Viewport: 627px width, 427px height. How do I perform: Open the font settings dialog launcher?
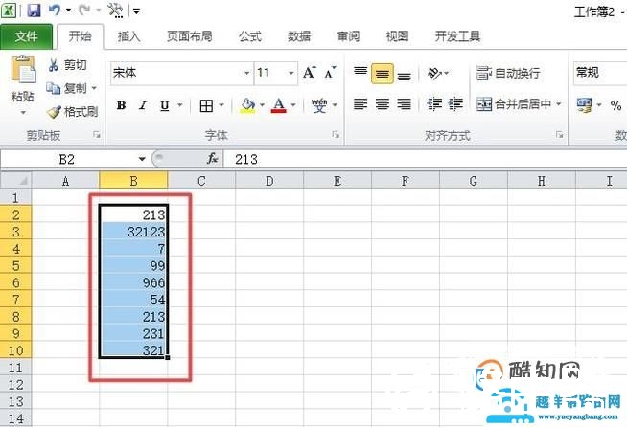coord(336,135)
